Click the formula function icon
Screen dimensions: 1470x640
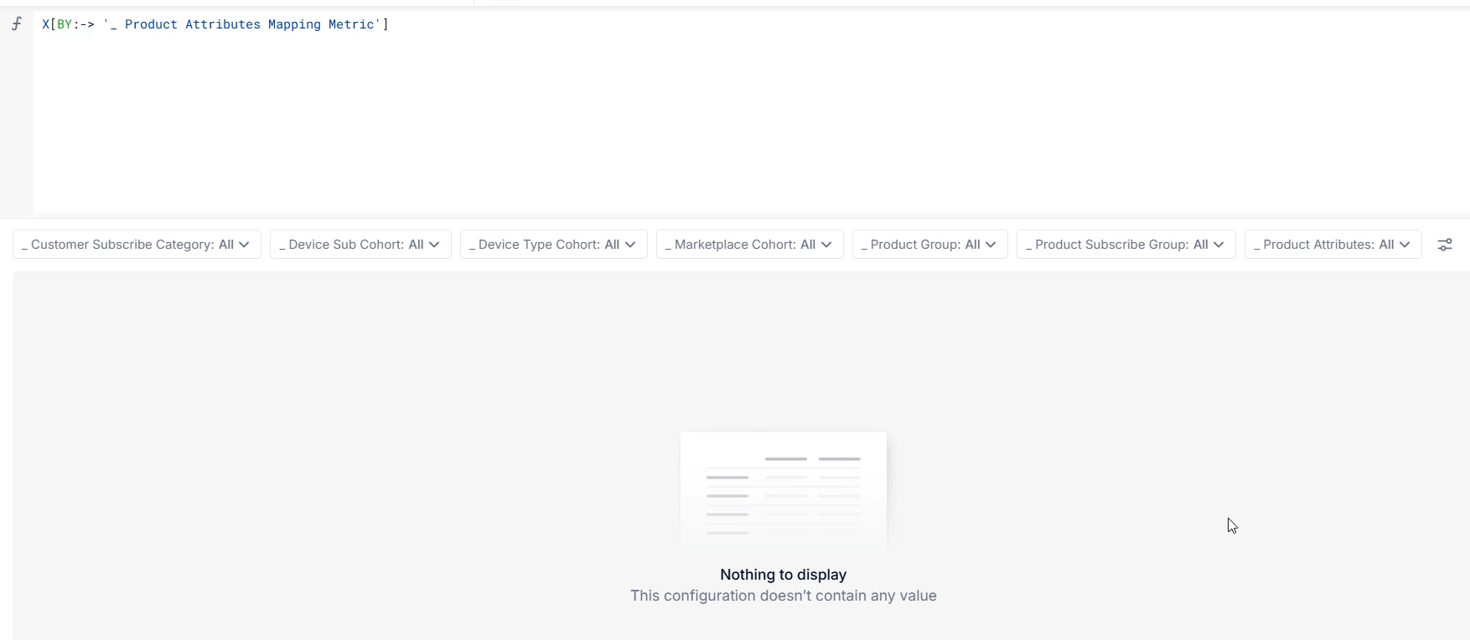pyautogui.click(x=17, y=24)
